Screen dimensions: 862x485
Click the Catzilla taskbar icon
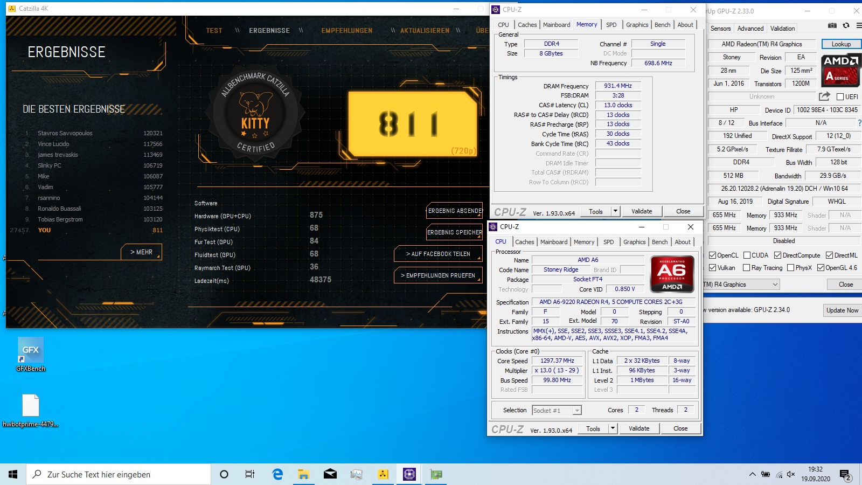point(383,474)
